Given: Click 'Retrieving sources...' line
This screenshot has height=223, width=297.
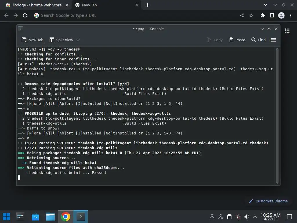Looking at the screenshot, I should [x=47, y=158].
